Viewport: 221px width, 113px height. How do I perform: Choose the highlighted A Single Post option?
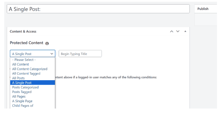22,83
